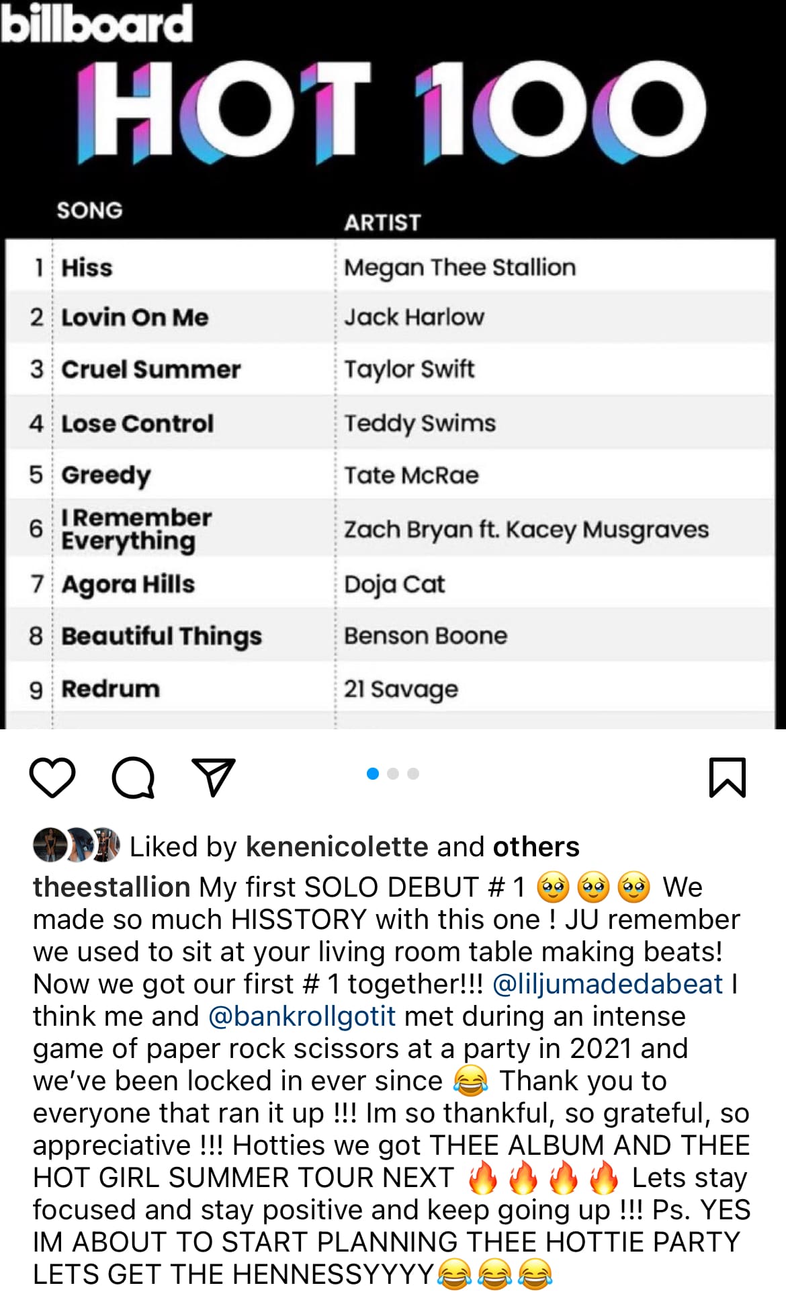Tap the Billboard Hot 100 logo image
The width and height of the screenshot is (786, 1302).
click(x=391, y=112)
